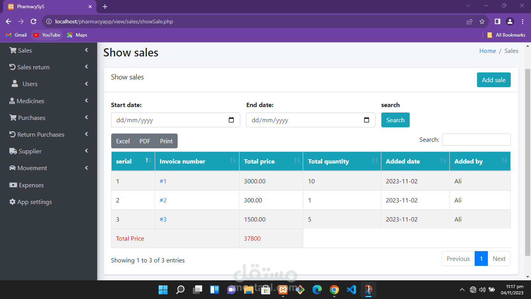Screen dimensions: 531x299
Task: Open invoice link #2
Action: click(x=163, y=200)
